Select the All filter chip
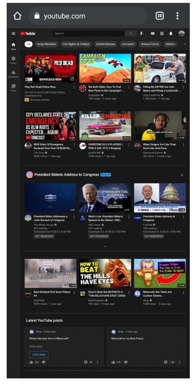The height and width of the screenshot is (387, 196). click(29, 44)
